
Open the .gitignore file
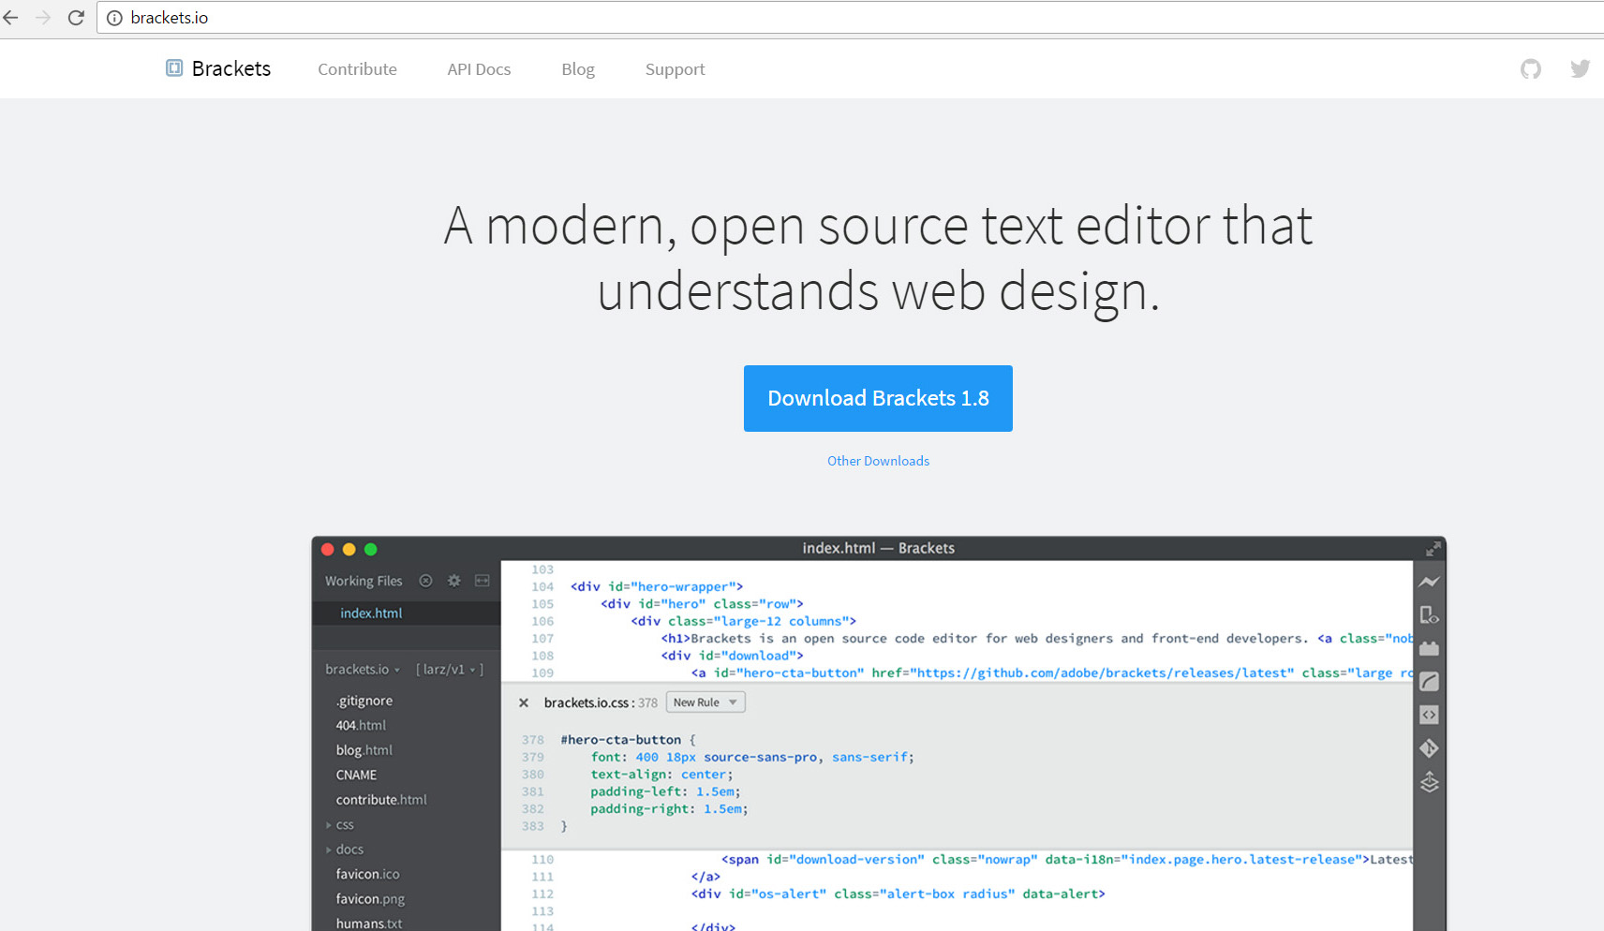(x=364, y=701)
